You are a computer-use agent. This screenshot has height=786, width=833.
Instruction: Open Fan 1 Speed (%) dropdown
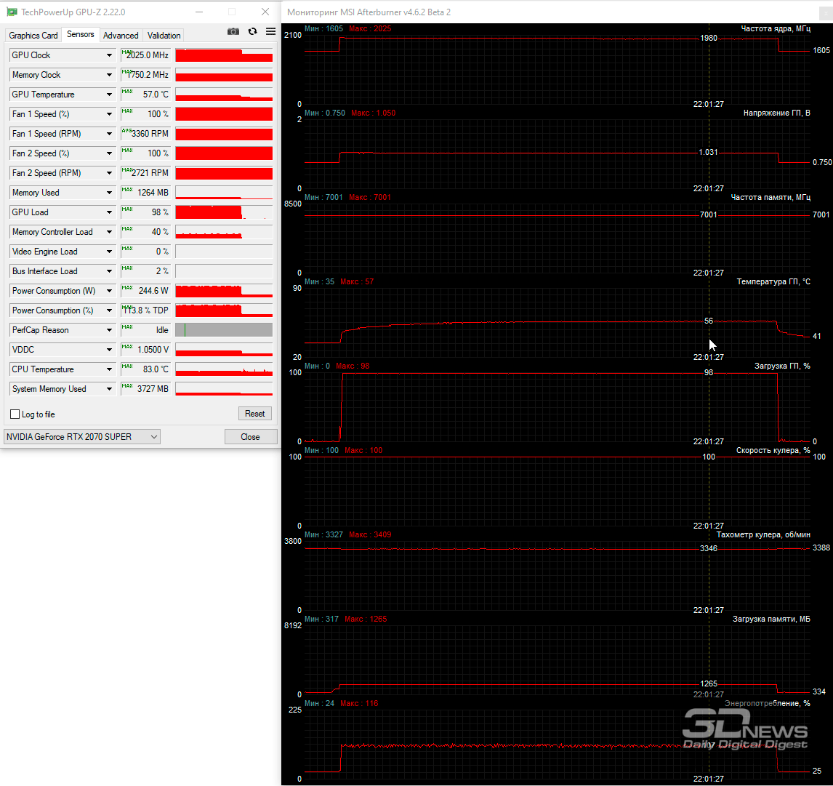[x=109, y=114]
